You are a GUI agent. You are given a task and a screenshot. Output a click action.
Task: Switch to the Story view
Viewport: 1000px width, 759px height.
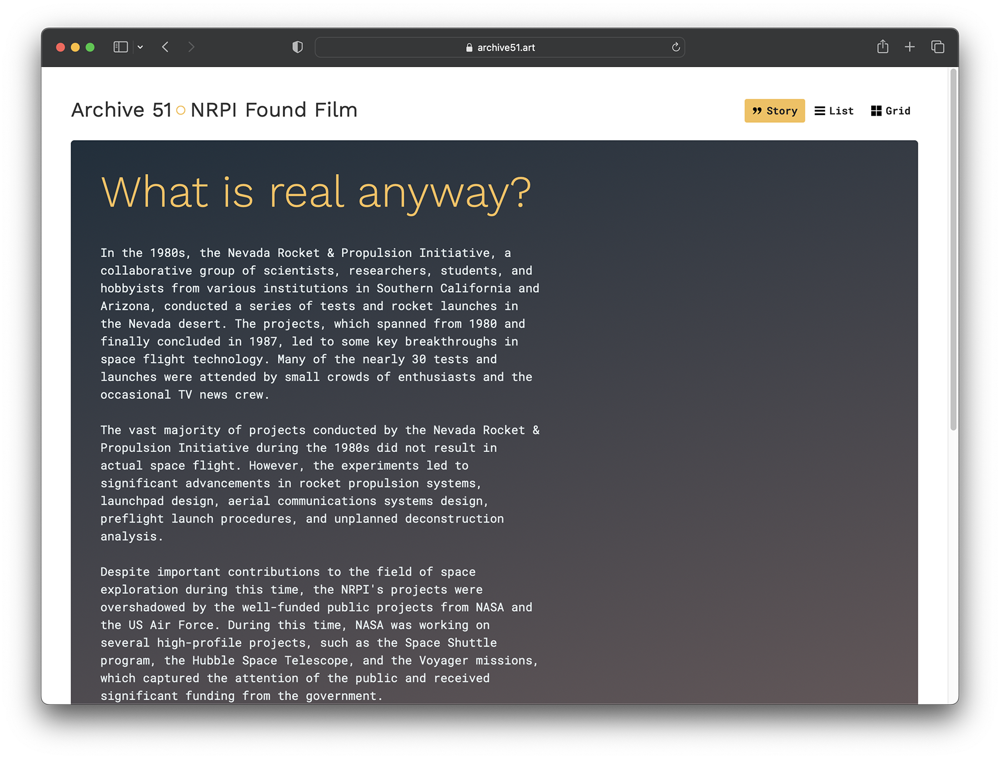tap(774, 111)
